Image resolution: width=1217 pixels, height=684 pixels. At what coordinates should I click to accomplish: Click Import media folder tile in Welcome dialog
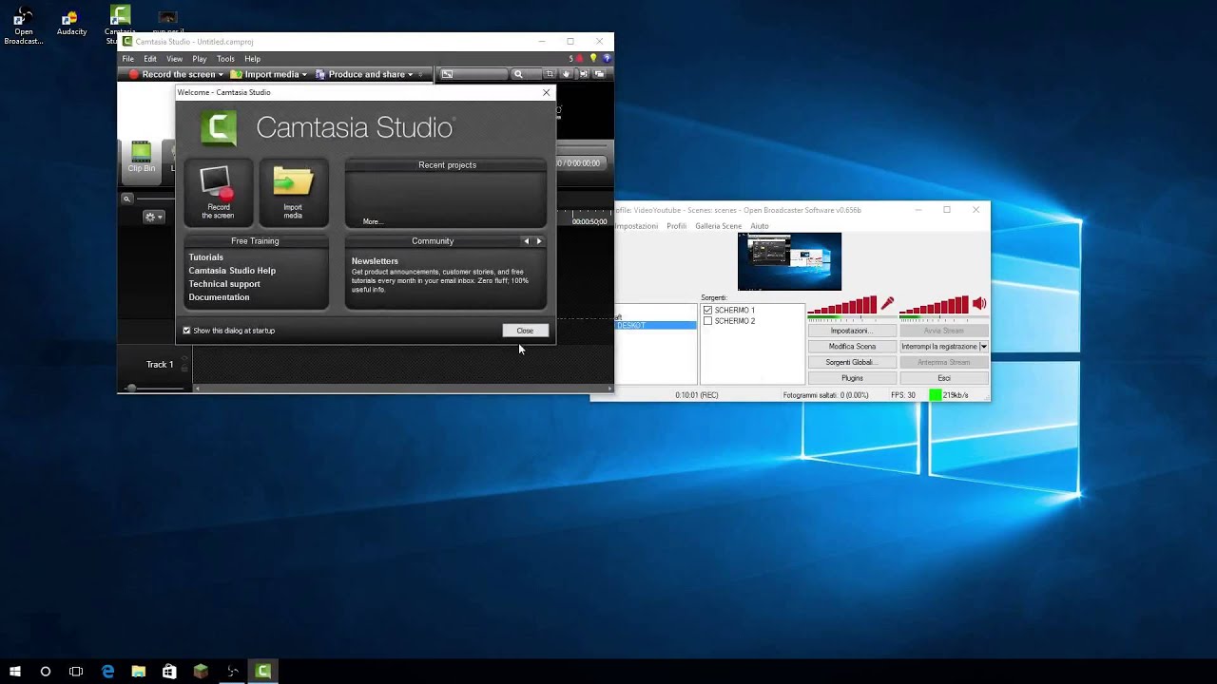[x=293, y=194]
